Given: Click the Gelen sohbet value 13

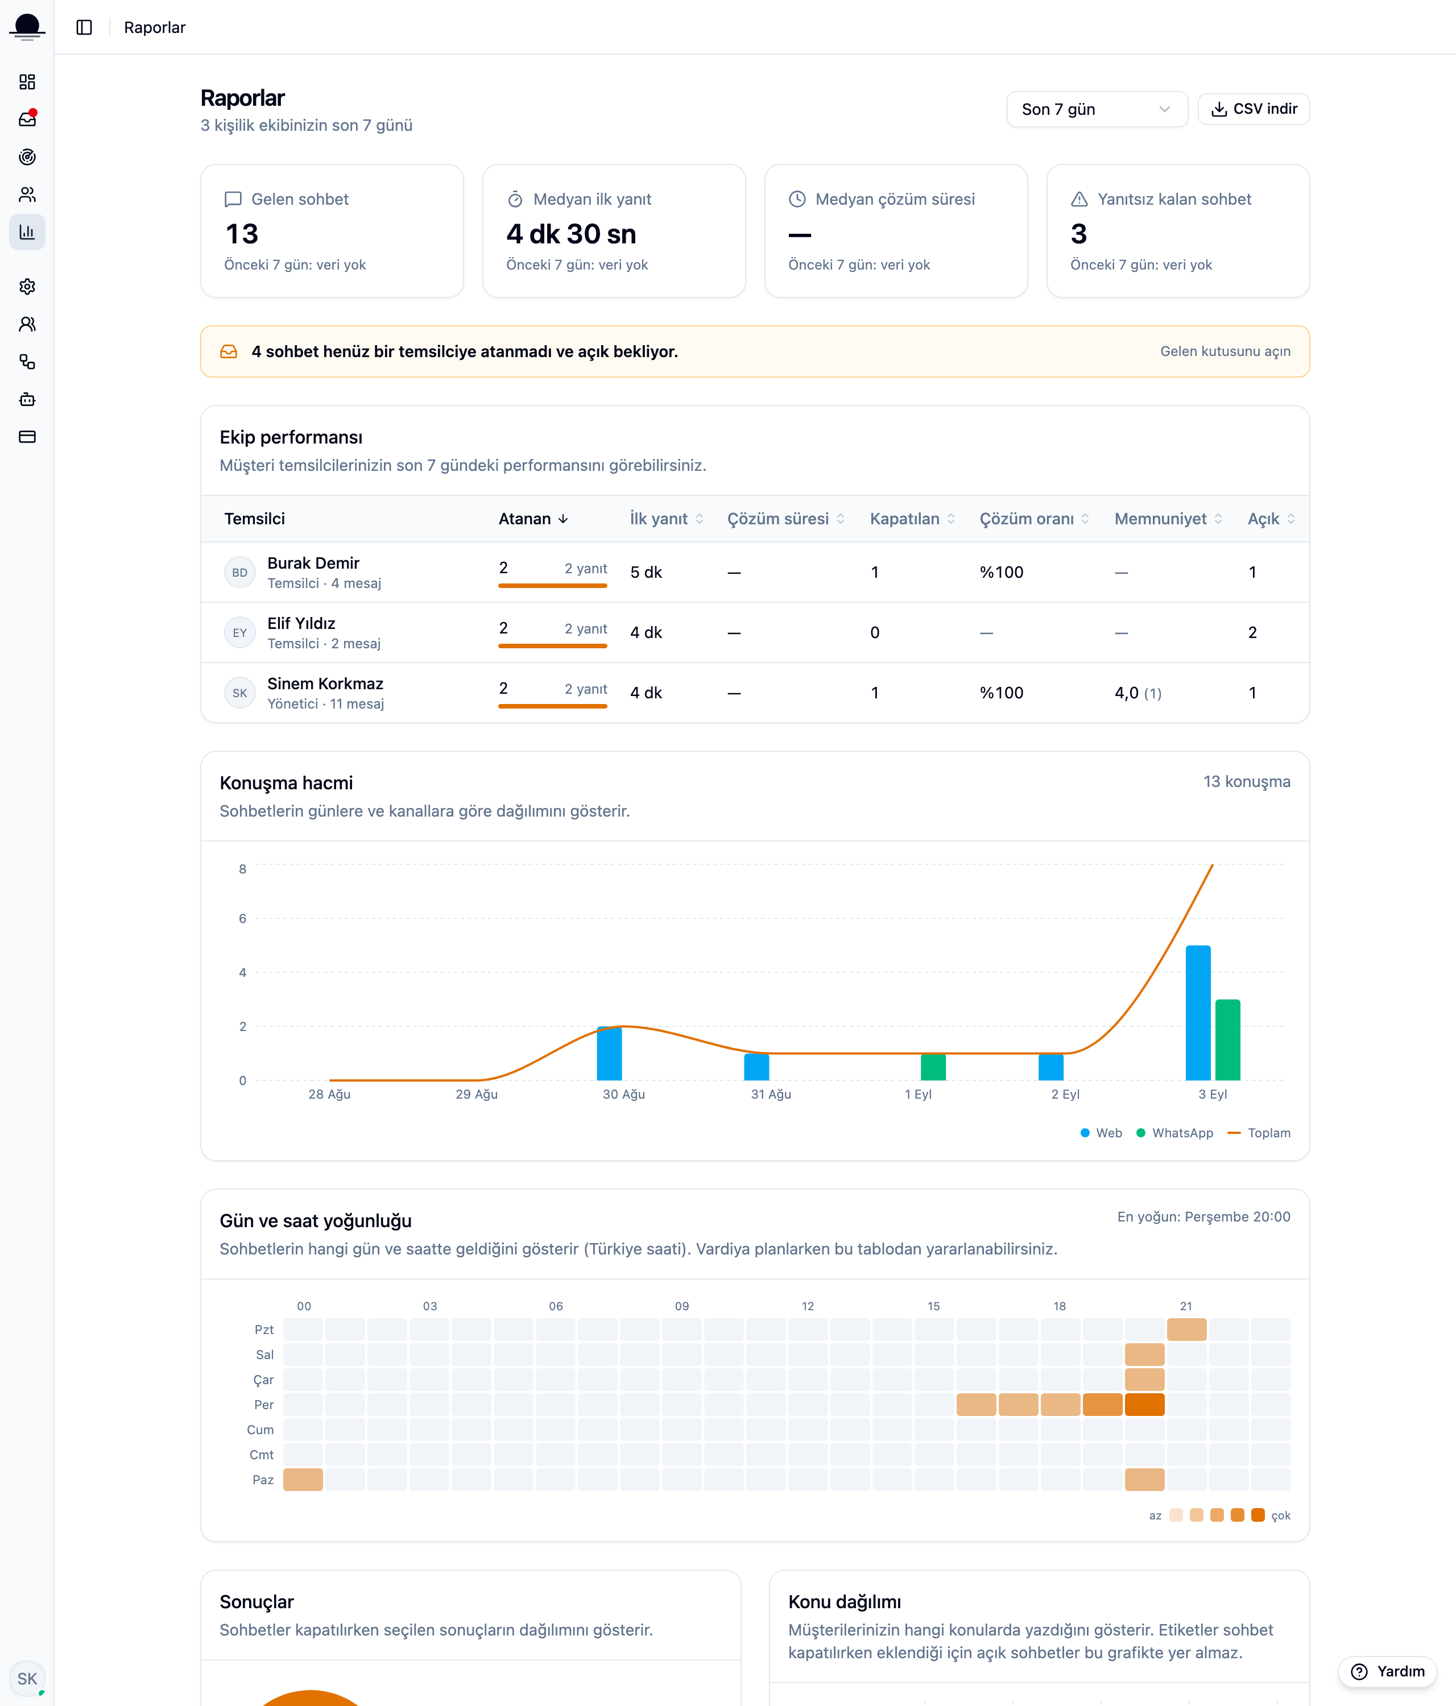Looking at the screenshot, I should point(242,235).
